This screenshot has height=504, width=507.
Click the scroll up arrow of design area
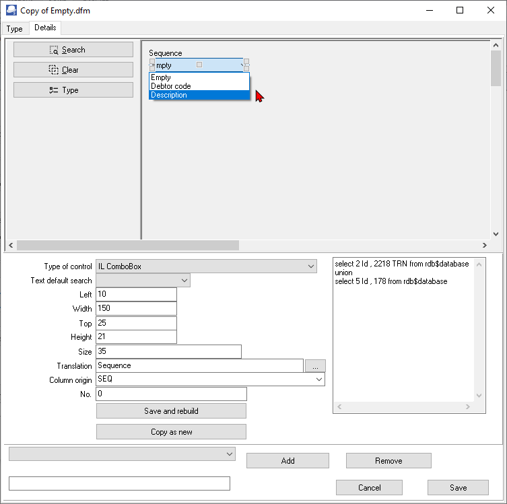click(x=496, y=46)
